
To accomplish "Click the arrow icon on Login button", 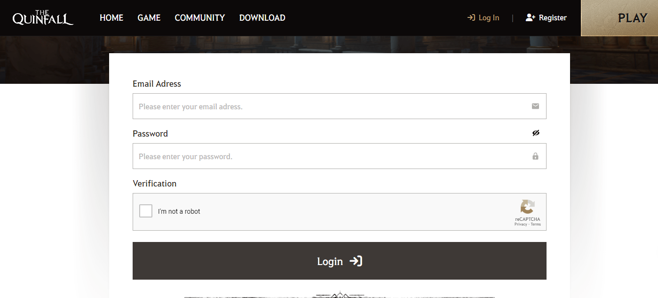I will (356, 261).
